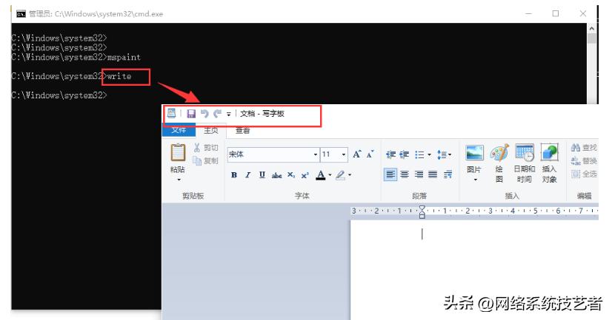Open the line spacing dropdown

(444, 154)
